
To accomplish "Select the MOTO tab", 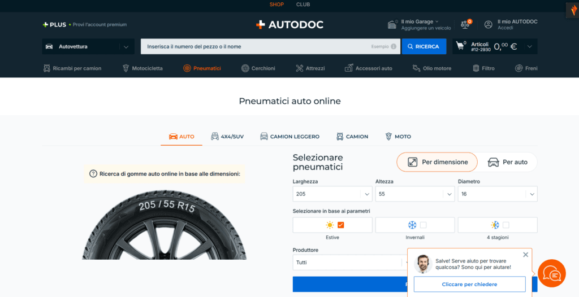I will tap(397, 137).
